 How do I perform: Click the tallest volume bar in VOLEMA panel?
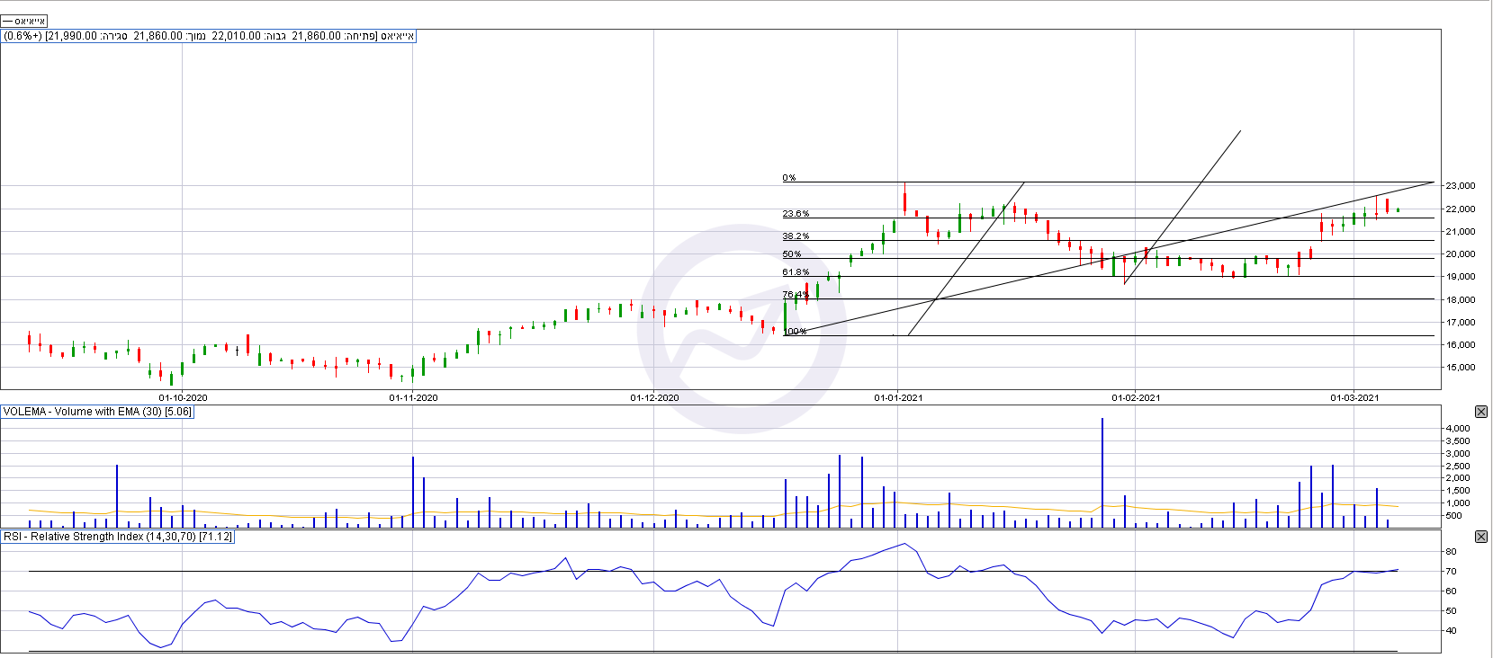point(1102,473)
